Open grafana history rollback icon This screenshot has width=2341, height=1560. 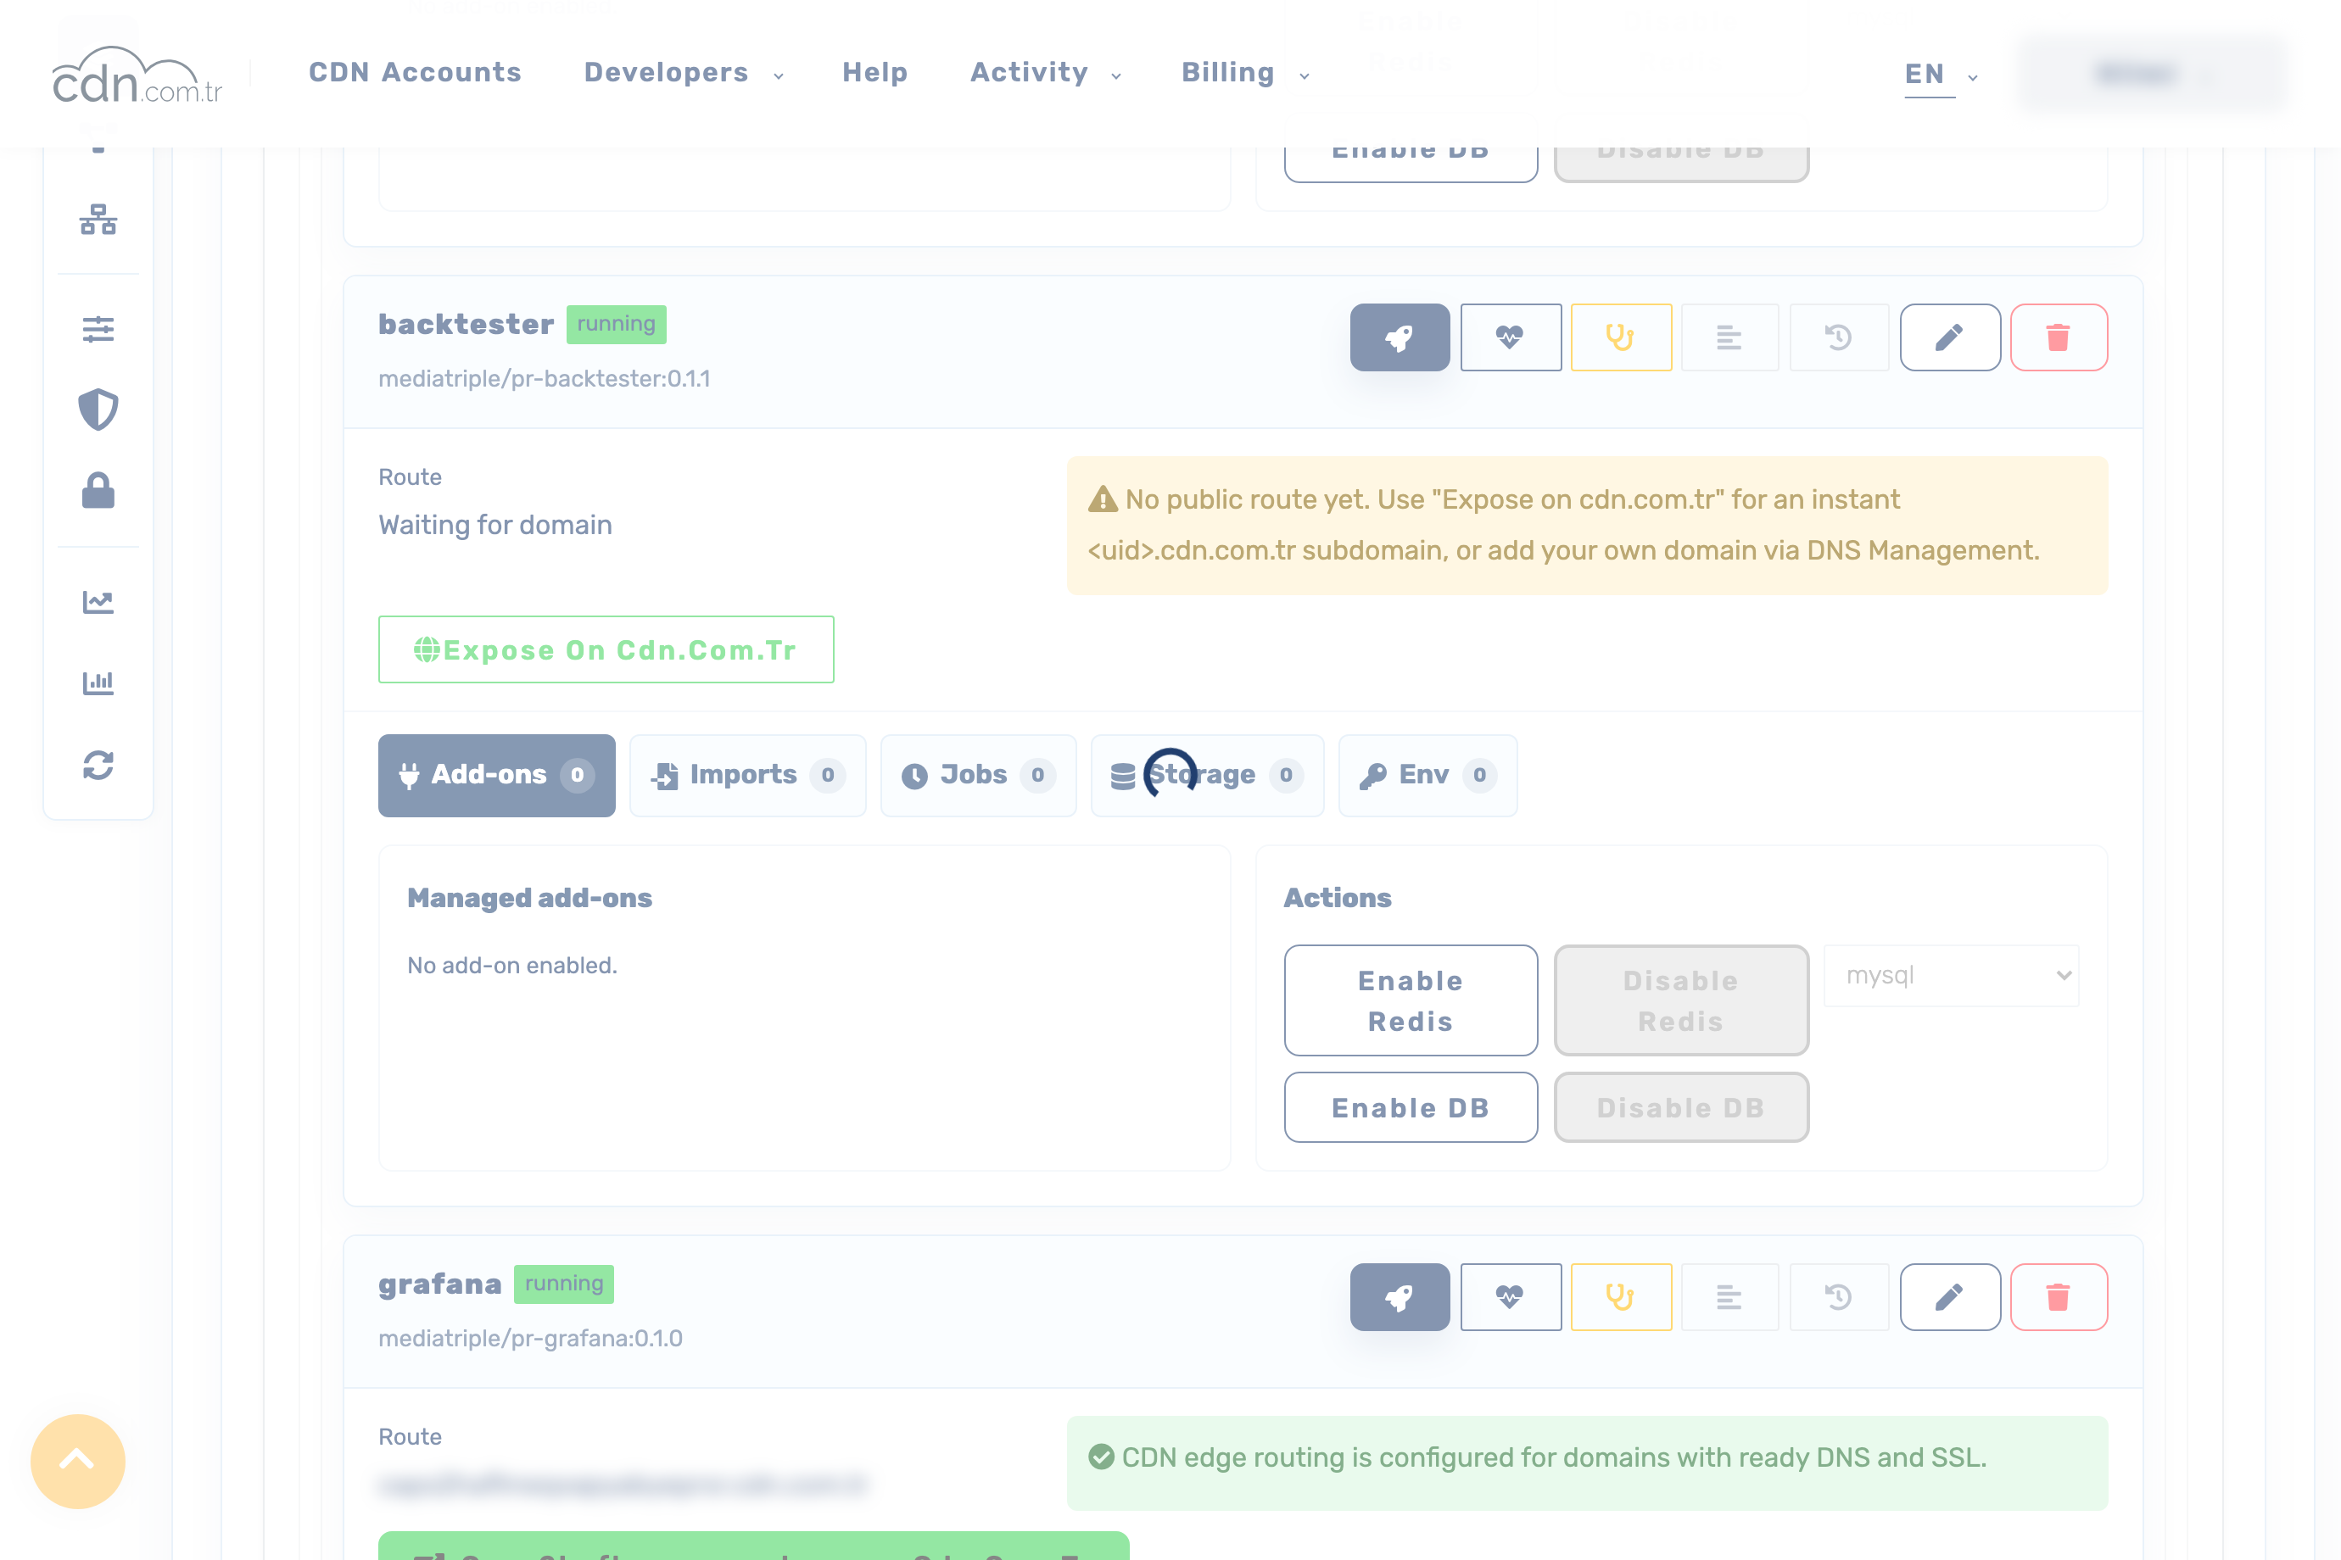coord(1838,1297)
